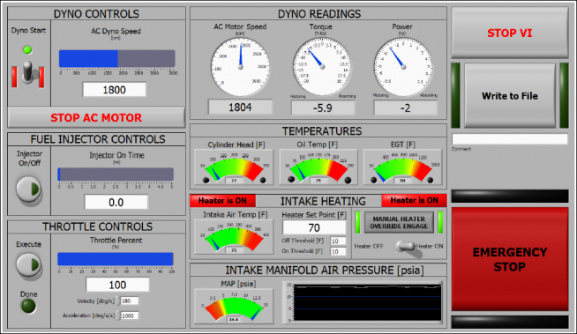Viewport: 577px width, 334px height.
Task: Click the AC Dyno Speed slider bar
Action: [x=117, y=58]
